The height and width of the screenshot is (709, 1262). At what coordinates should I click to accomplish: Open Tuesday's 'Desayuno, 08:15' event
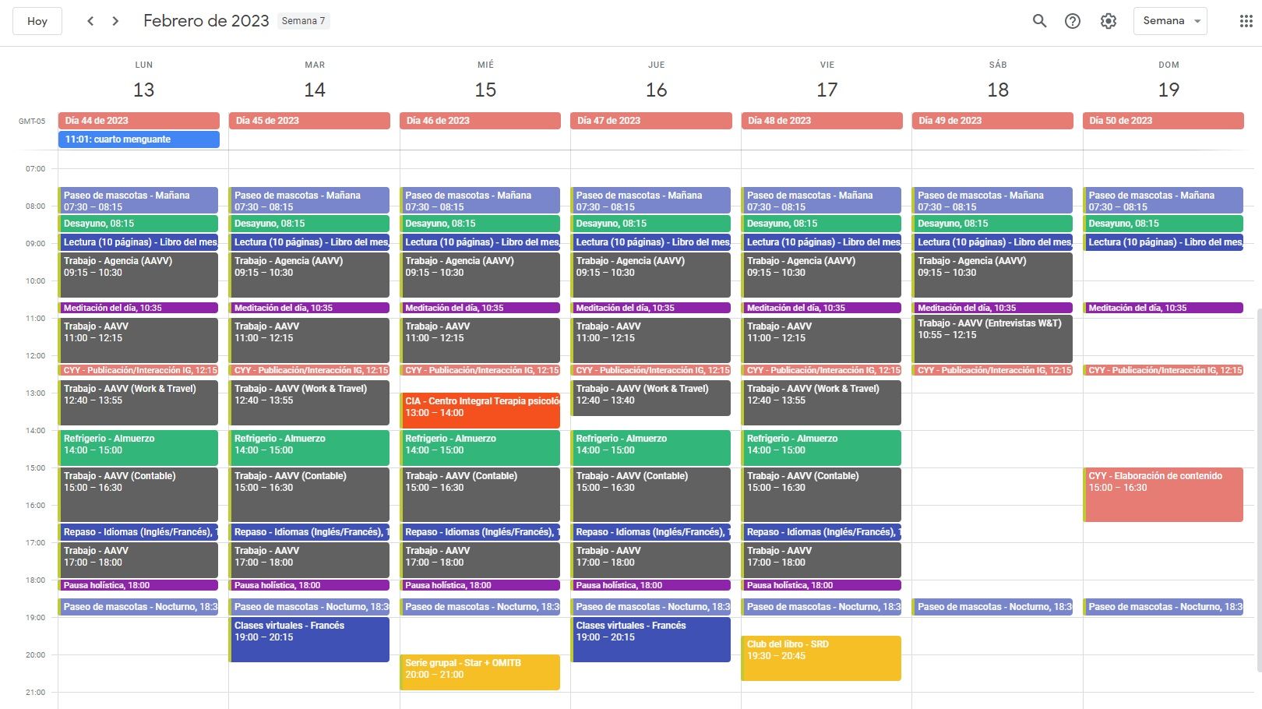click(308, 224)
